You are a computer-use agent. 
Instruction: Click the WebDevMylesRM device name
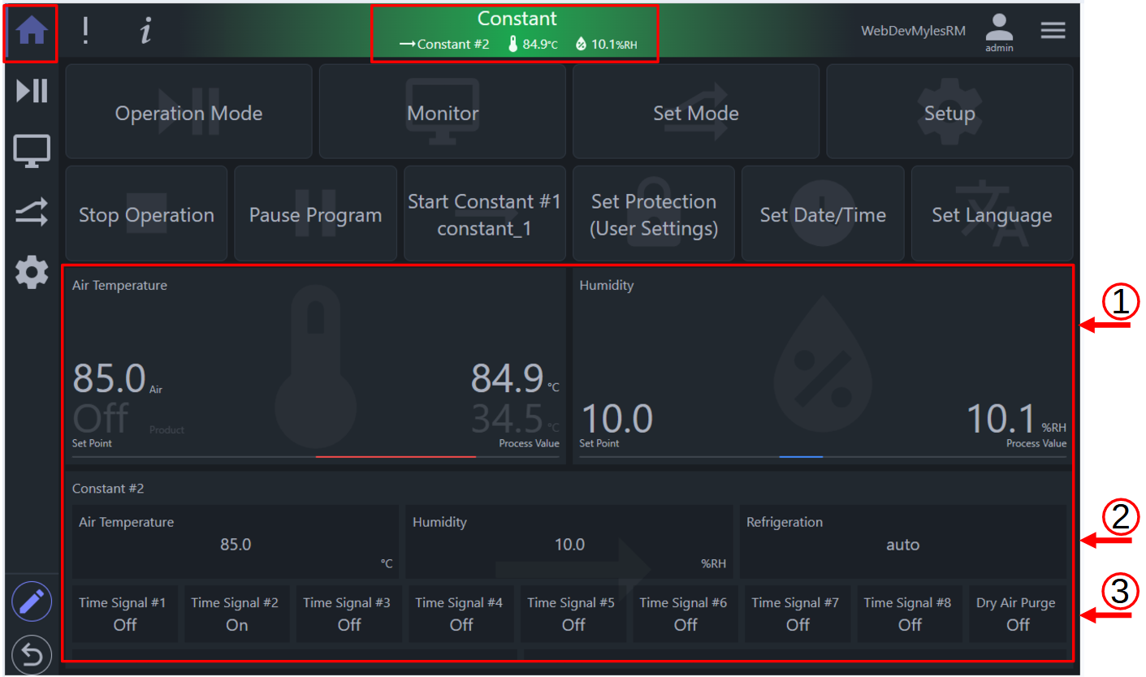(914, 31)
